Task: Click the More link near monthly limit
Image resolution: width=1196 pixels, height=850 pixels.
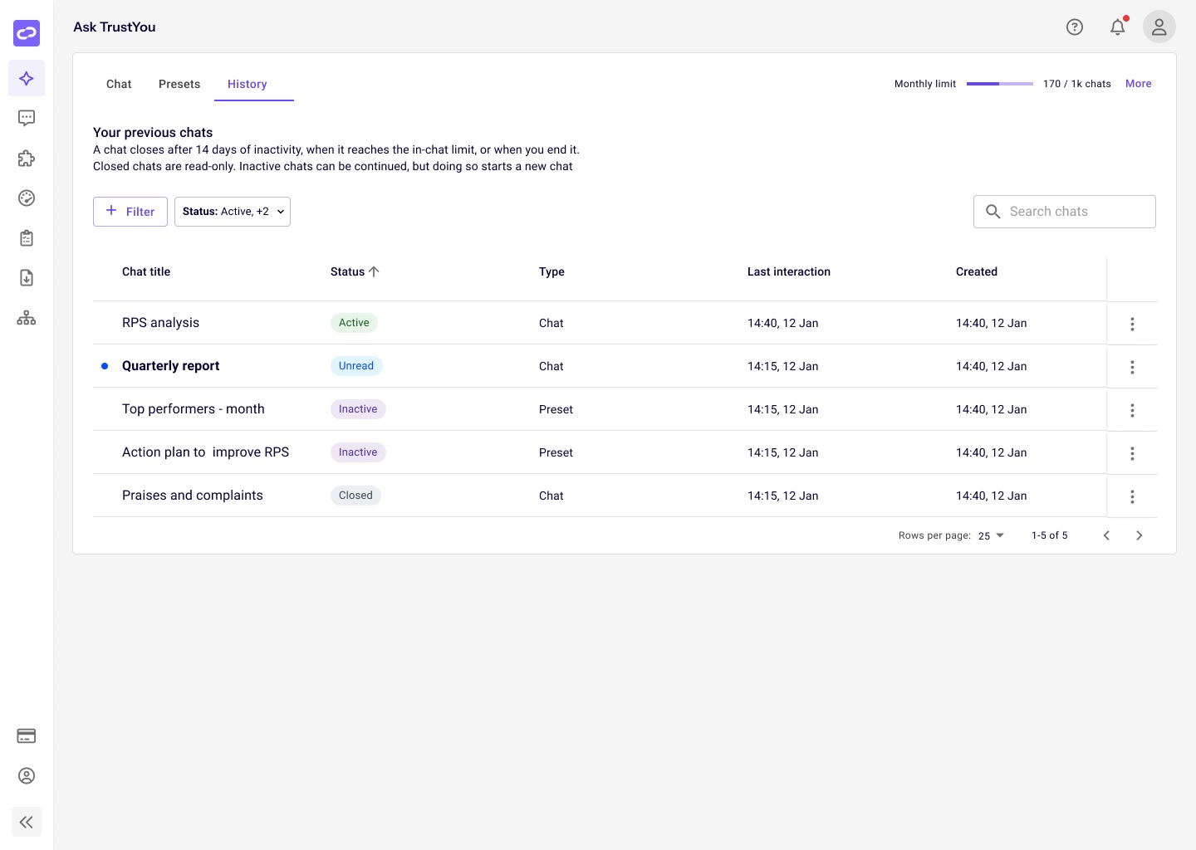Action: (x=1139, y=84)
